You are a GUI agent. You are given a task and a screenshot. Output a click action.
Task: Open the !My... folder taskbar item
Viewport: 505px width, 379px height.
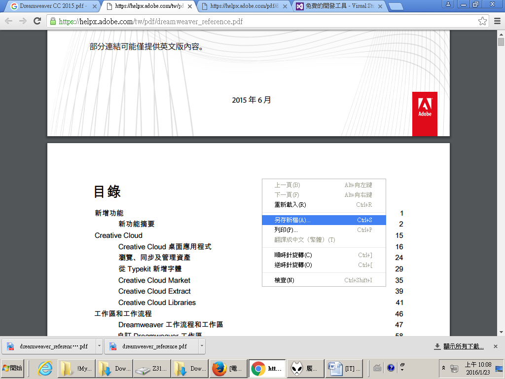(x=76, y=368)
